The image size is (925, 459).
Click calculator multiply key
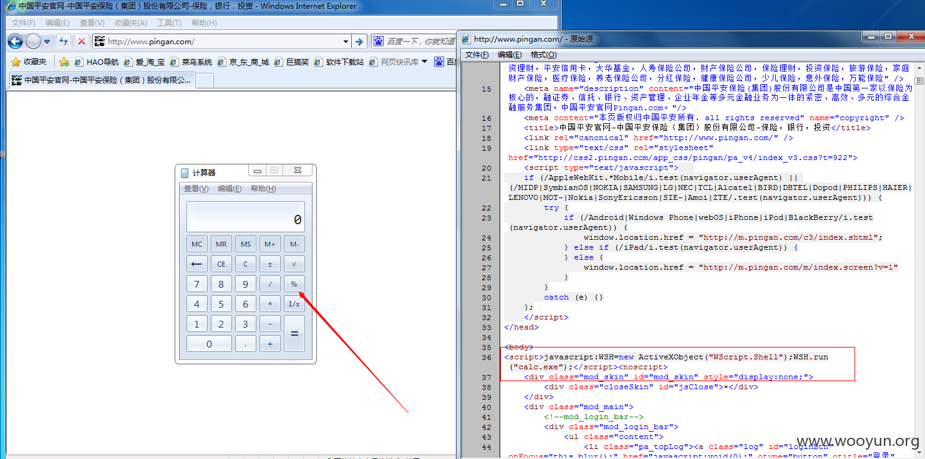(270, 304)
